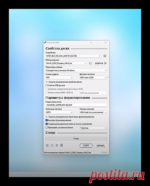The width and height of the screenshot is (150, 186).
Task: Click the Свойства диска heading
Action: pos(57,48)
